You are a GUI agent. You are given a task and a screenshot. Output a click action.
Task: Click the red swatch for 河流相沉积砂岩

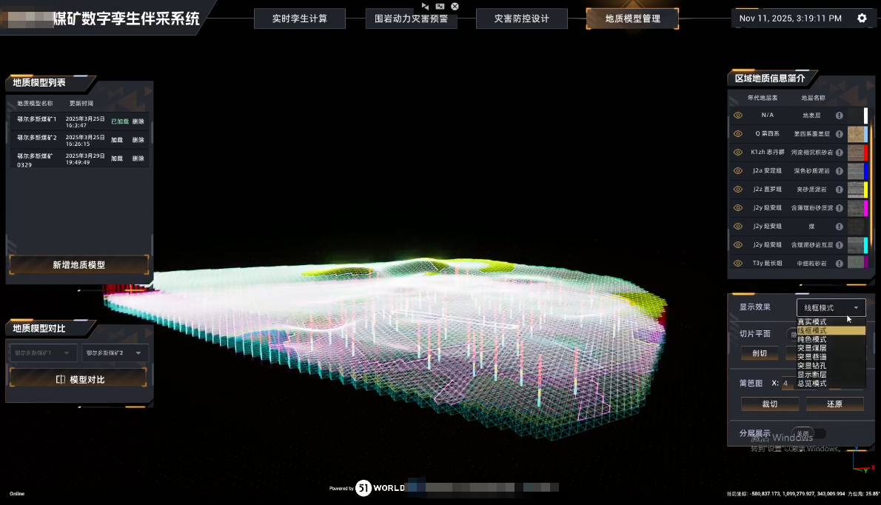[865, 153]
